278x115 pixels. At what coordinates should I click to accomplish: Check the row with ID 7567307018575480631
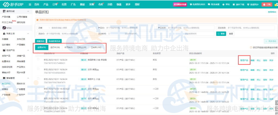[x=38, y=59]
